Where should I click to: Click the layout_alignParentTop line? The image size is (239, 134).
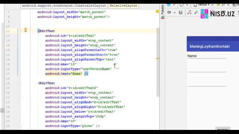(x=80, y=60)
